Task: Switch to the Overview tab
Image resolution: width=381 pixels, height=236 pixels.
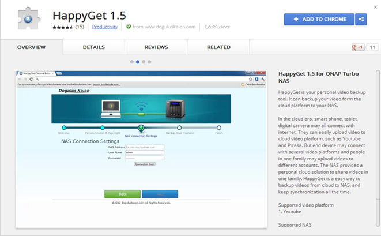Action: coord(31,47)
